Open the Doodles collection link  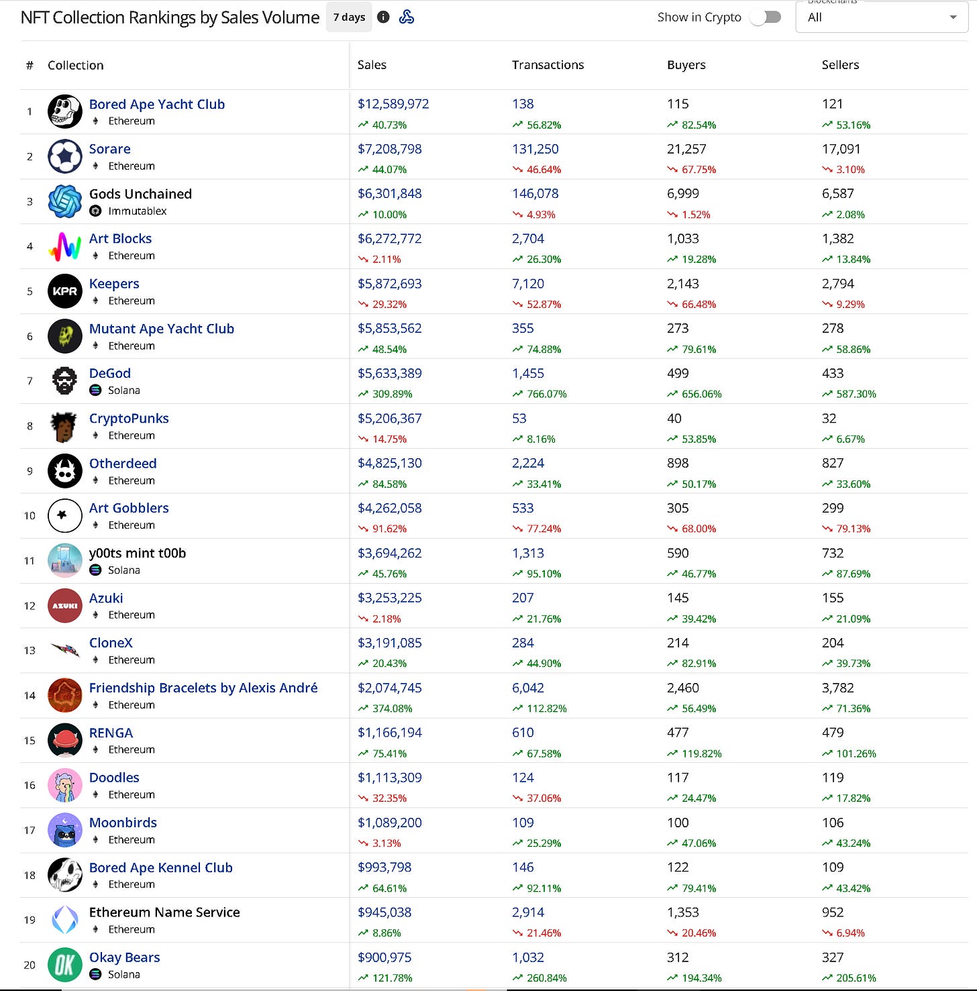coord(114,777)
